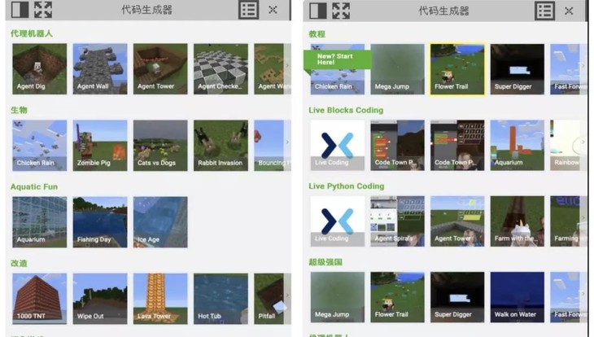The height and width of the screenshot is (337, 594).
Task: Open the Lava Tower sample
Action: [160, 299]
